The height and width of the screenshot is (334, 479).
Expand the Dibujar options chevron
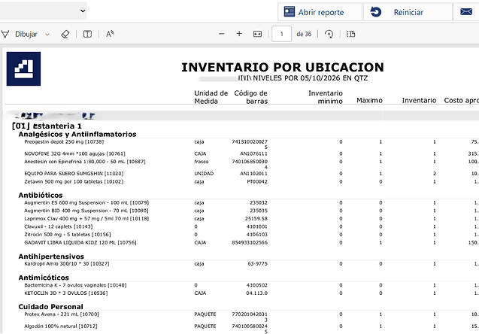[47, 34]
